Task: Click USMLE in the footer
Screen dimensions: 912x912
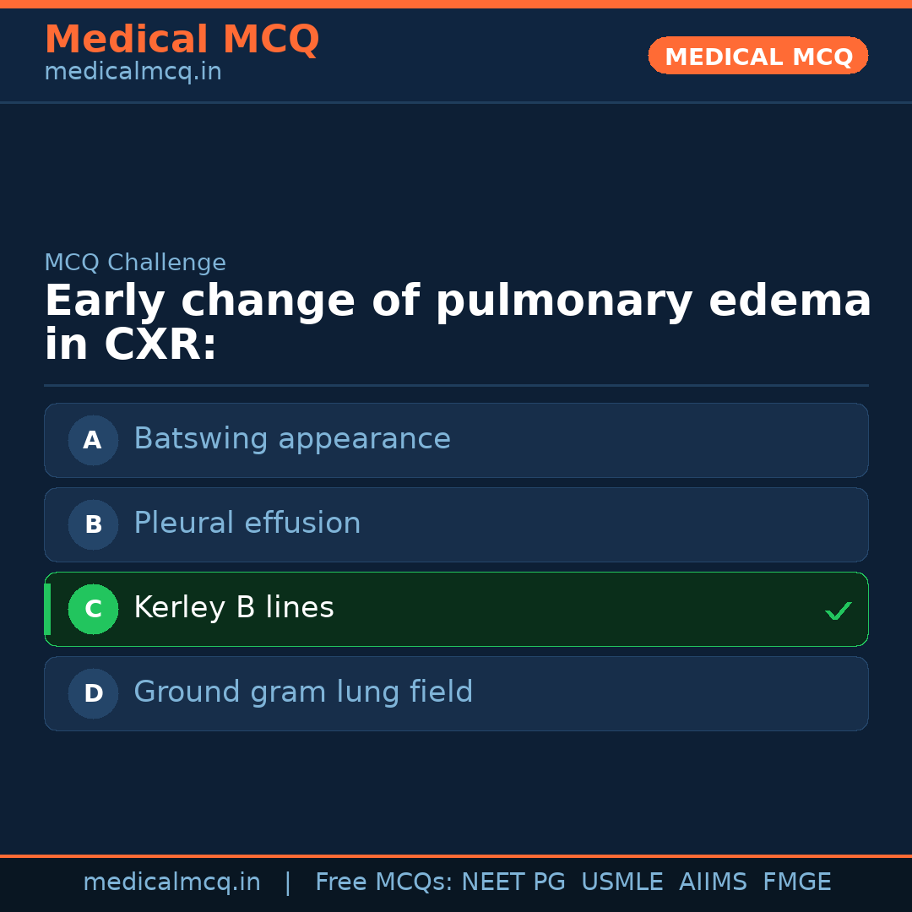Action: point(622,882)
